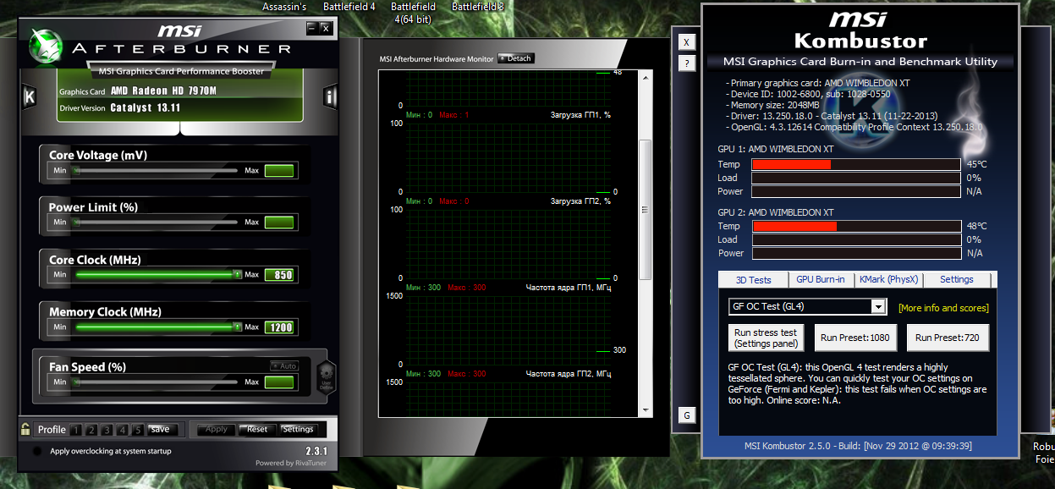The width and height of the screenshot is (1055, 489).
Task: Click the 'Частота ядра ГП1, МГц' graph label
Action: pyautogui.click(x=569, y=288)
